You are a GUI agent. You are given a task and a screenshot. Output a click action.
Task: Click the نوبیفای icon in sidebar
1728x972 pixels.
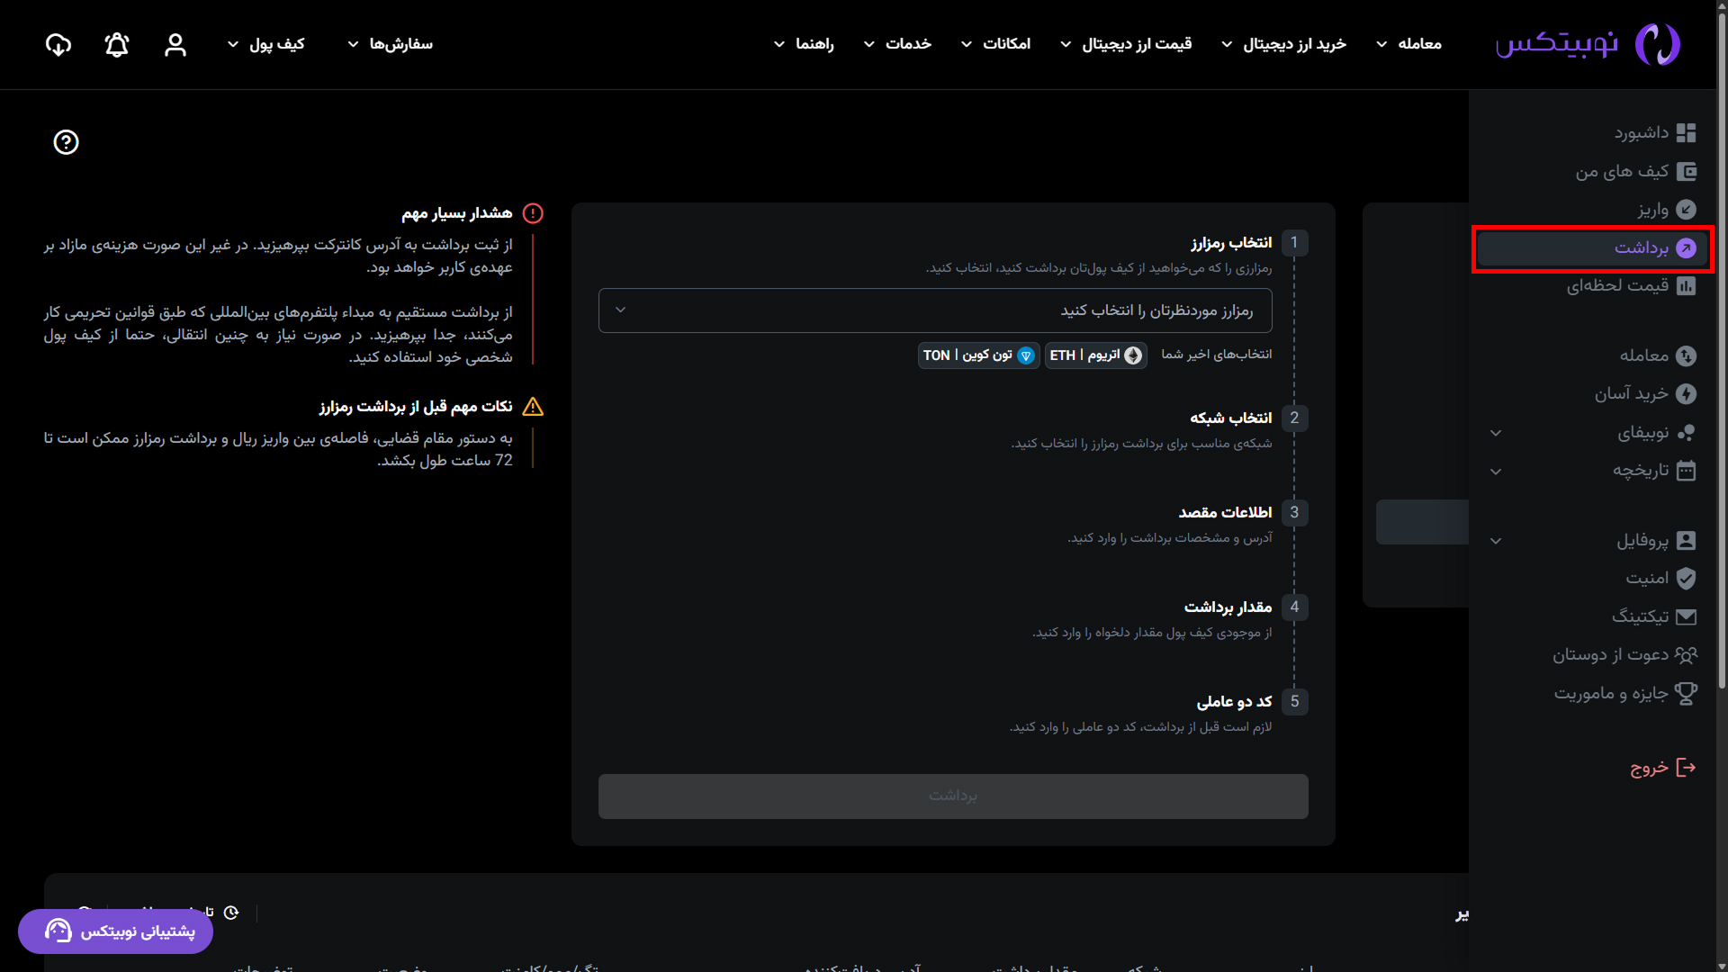[x=1686, y=433]
